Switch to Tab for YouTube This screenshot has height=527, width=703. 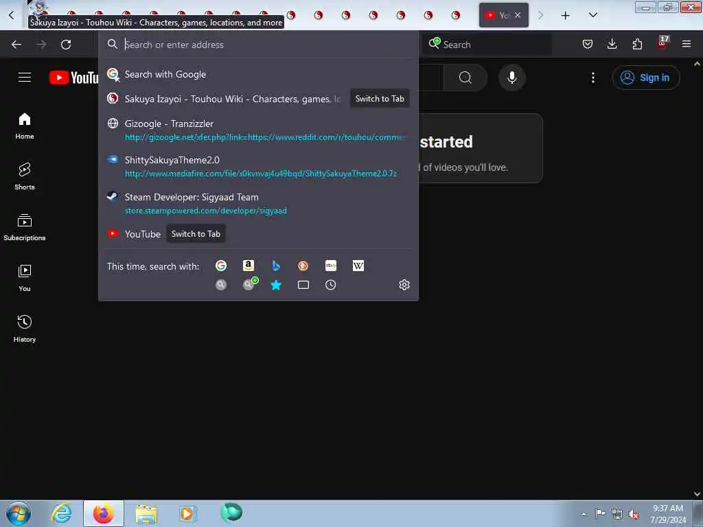196,234
